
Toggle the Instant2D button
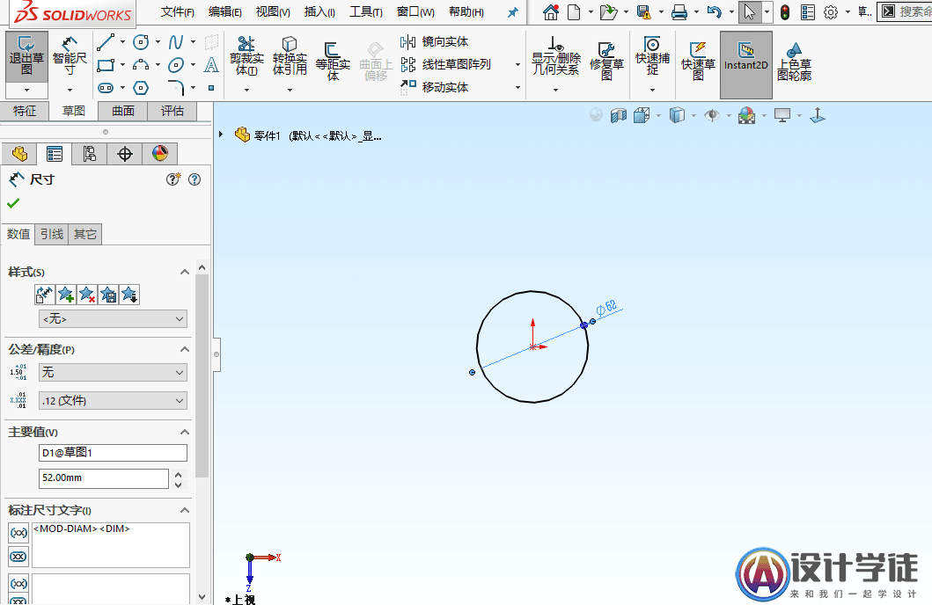pos(746,65)
